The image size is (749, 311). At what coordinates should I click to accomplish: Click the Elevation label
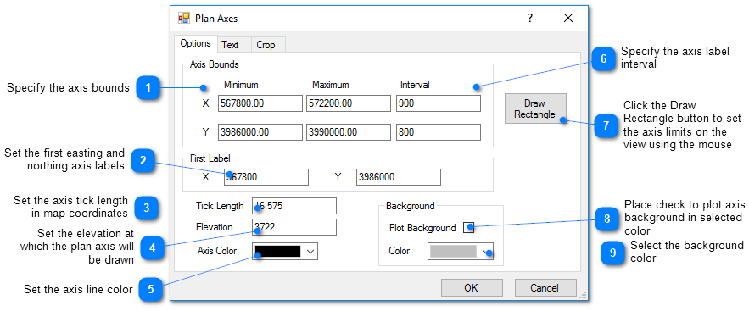point(214,227)
